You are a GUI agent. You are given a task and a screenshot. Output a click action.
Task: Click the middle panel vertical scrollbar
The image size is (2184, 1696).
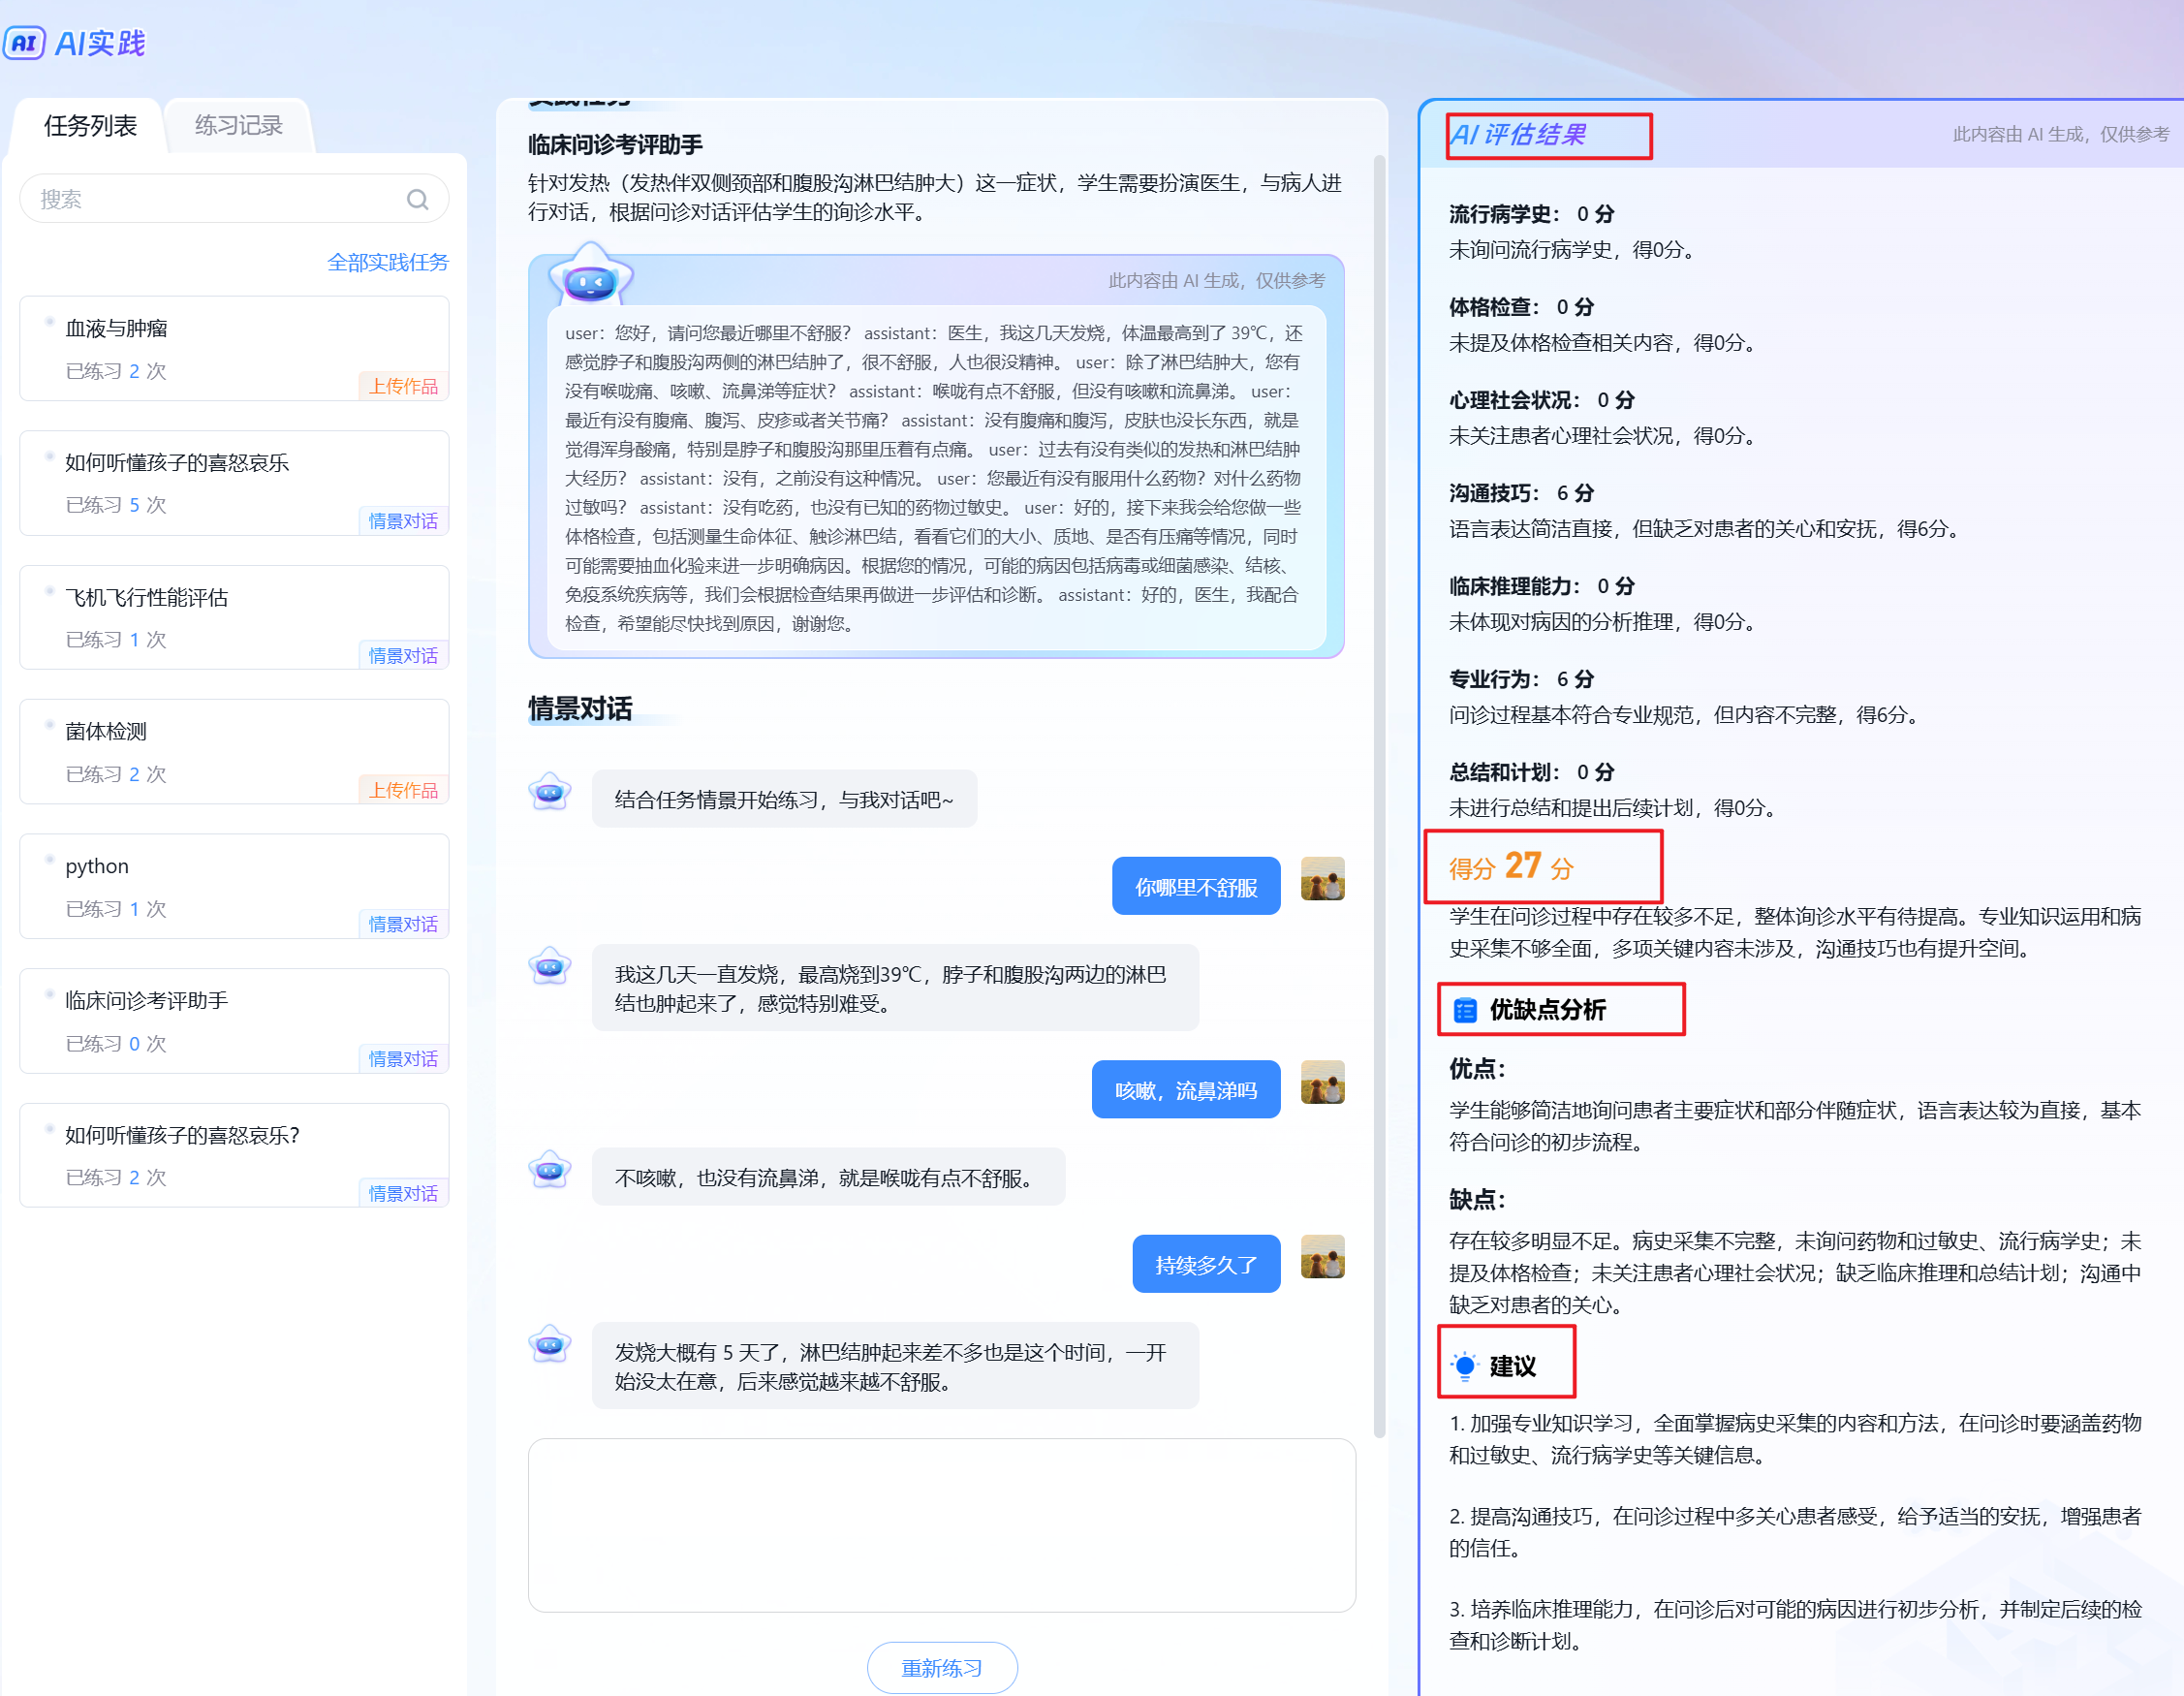click(1379, 795)
